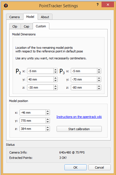This screenshot has width=116, height=175.
Task: Decrease Model position z with down arrow
Action: pos(48,130)
